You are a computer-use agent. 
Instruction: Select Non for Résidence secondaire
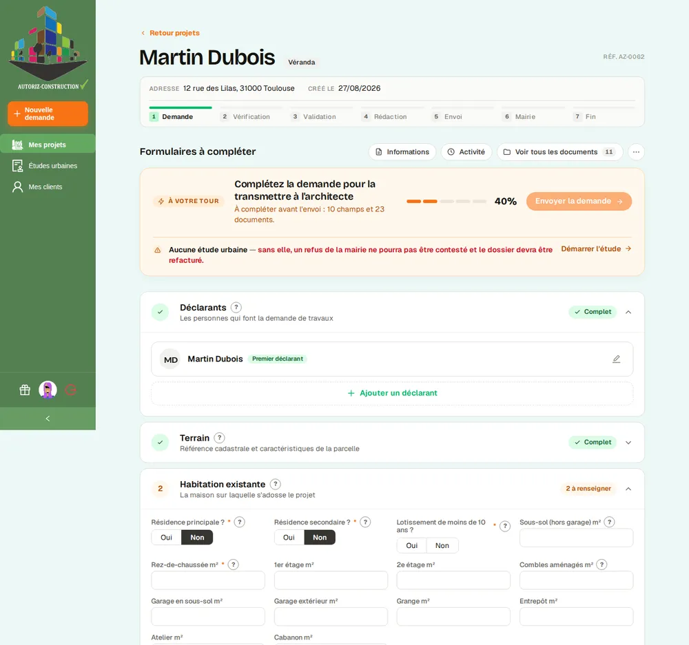pos(320,538)
